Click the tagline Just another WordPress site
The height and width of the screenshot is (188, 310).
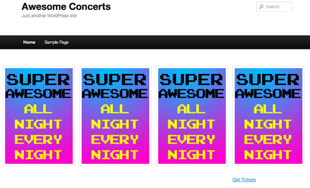pos(49,15)
